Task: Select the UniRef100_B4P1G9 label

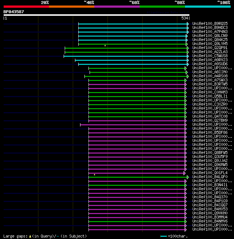Action: point(210,201)
